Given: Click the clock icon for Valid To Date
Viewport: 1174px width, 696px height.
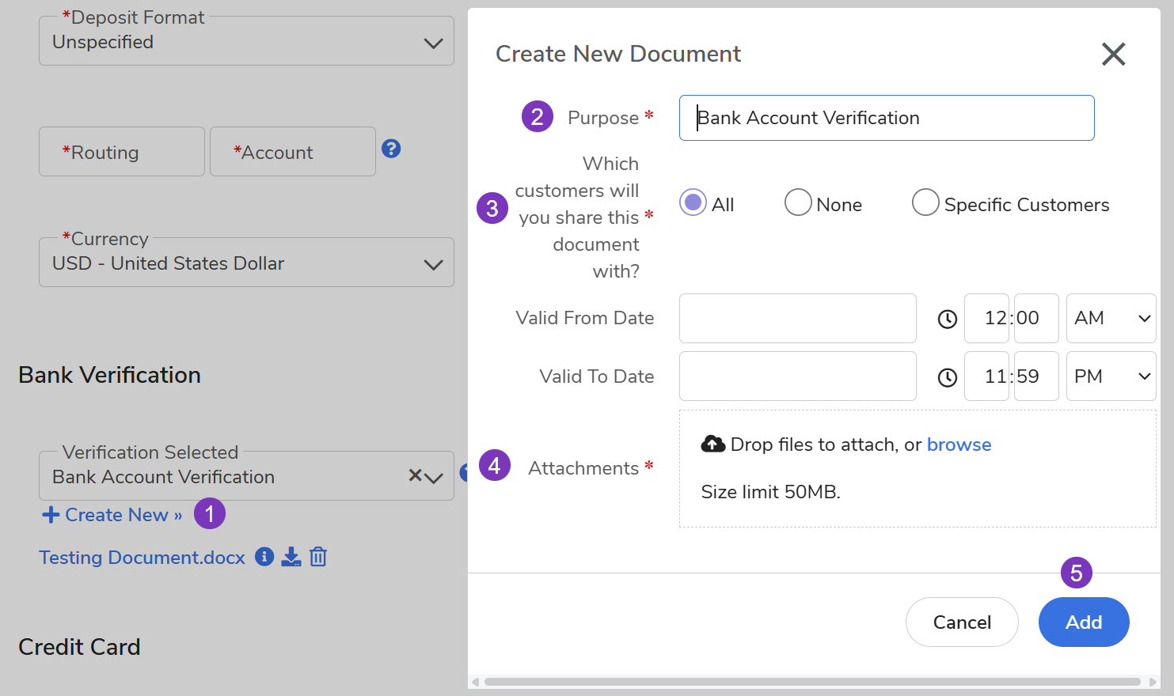Looking at the screenshot, I should [947, 377].
